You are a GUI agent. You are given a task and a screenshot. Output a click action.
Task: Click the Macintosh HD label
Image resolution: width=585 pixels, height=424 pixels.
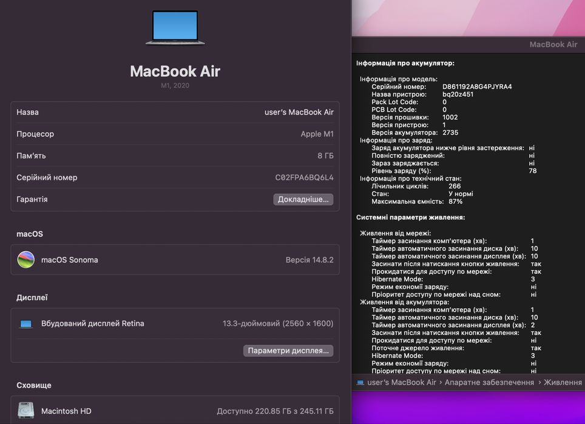(66, 411)
